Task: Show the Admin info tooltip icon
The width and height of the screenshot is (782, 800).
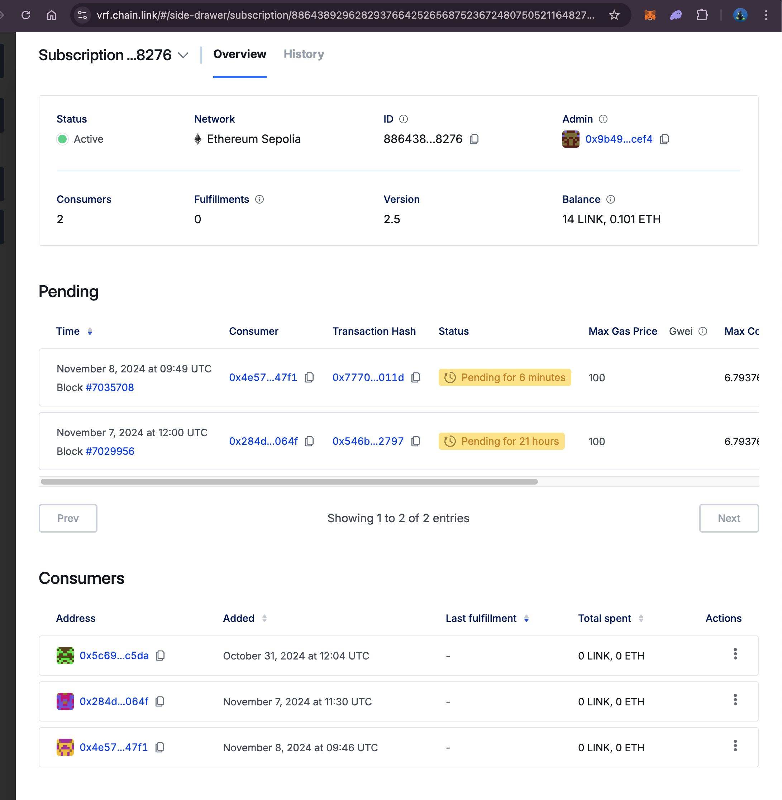Action: tap(603, 119)
